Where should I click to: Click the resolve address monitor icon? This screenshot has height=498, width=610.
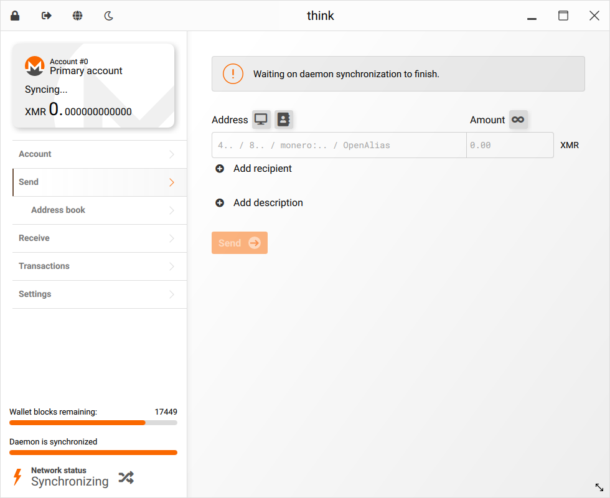[x=261, y=120]
